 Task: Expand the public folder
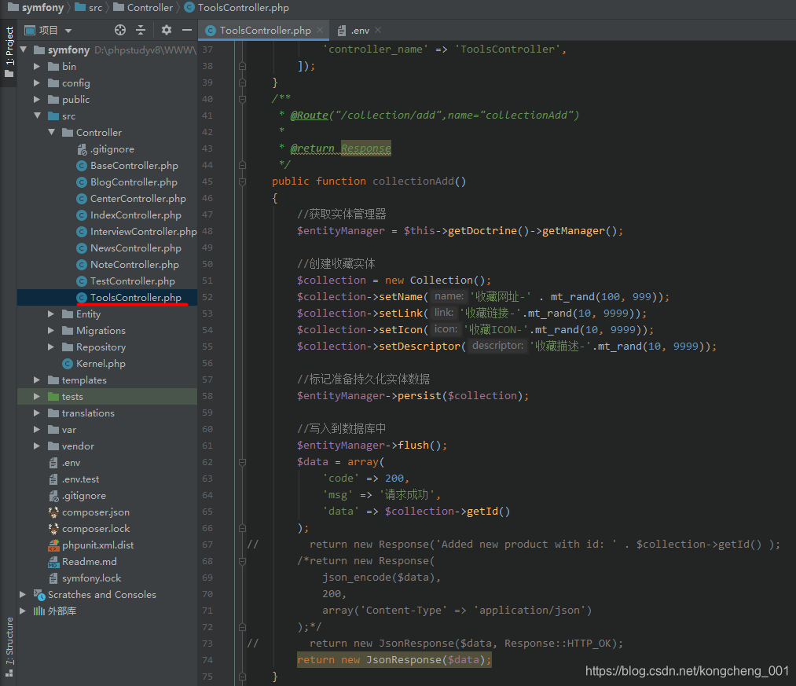coord(37,100)
